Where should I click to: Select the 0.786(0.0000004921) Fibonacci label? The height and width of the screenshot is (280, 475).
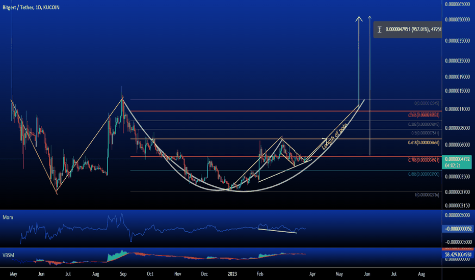[x=424, y=160]
